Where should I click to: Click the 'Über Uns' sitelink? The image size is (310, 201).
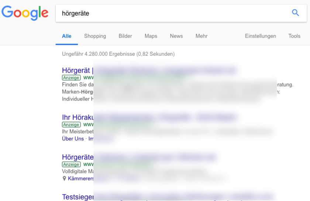[73, 139]
